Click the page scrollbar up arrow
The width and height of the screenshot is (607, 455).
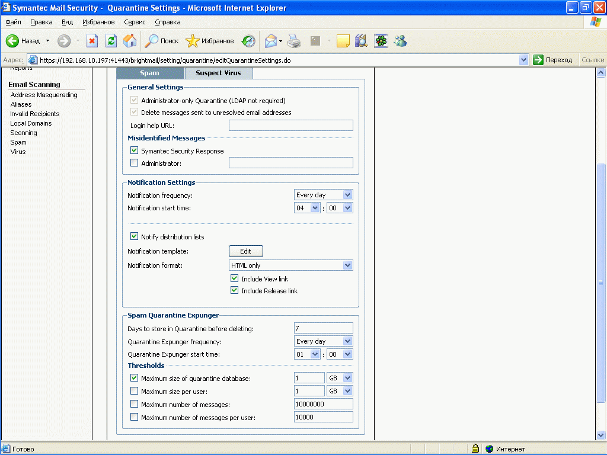(601, 72)
